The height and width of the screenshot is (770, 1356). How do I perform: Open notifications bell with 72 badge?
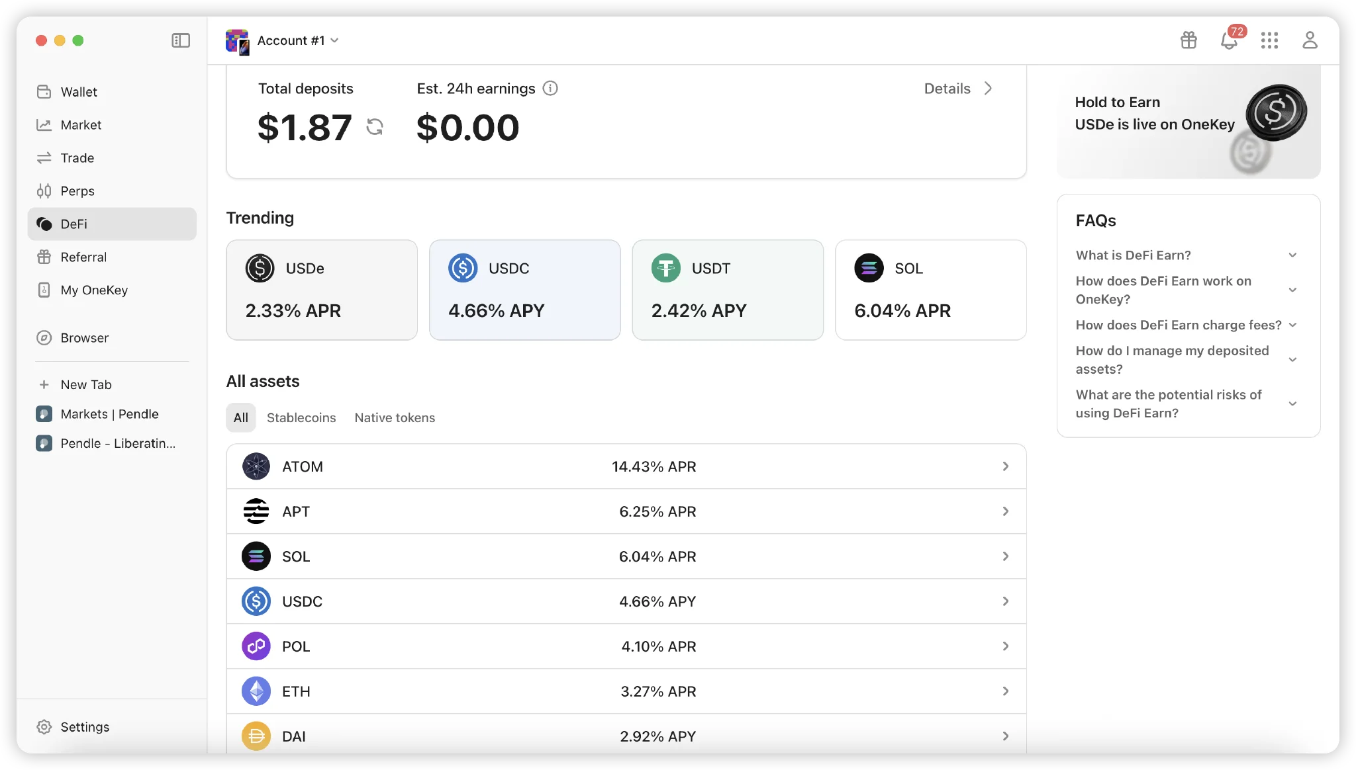click(1229, 40)
